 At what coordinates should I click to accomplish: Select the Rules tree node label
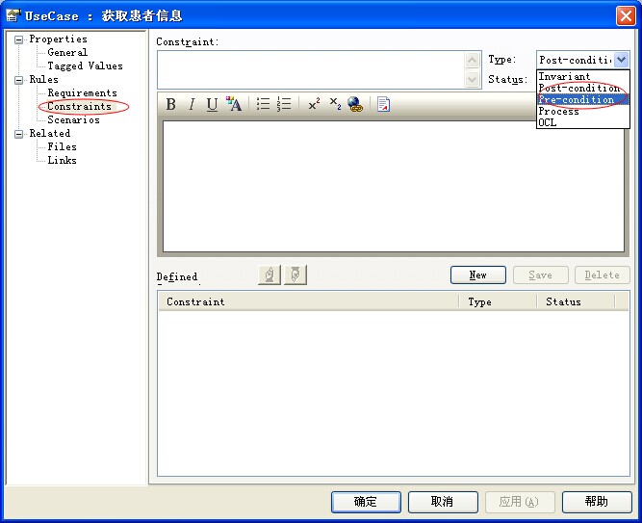[44, 80]
